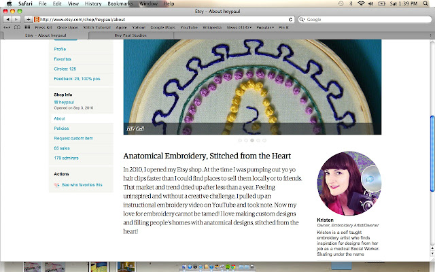Click the Etsy favicon in address bar
Image resolution: width=435 pixels, height=272 pixels.
[x=36, y=20]
